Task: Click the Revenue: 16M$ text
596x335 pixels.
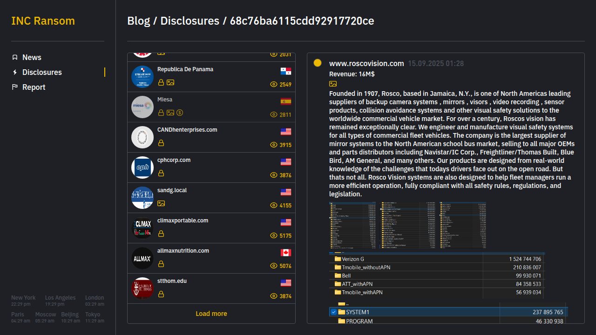Action: pos(352,74)
